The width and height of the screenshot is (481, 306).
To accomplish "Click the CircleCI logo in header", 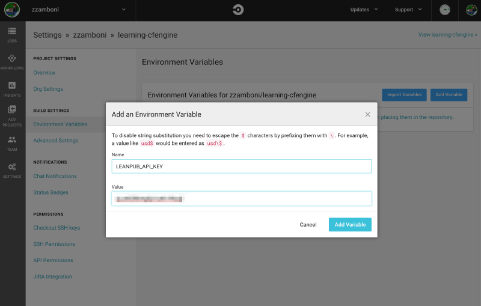I will tap(239, 10).
